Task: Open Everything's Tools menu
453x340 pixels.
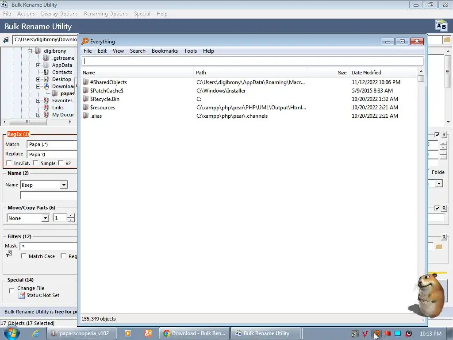Action: 190,51
